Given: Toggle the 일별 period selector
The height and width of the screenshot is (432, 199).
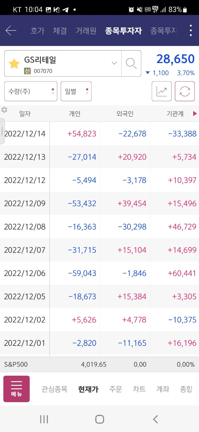Looking at the screenshot, I should pyautogui.click(x=76, y=91).
